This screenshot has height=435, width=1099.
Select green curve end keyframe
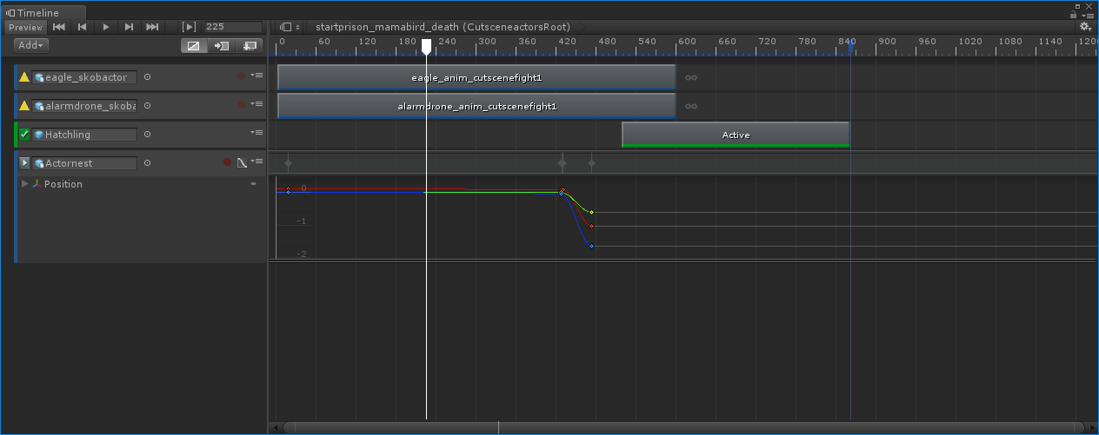pyautogui.click(x=592, y=212)
